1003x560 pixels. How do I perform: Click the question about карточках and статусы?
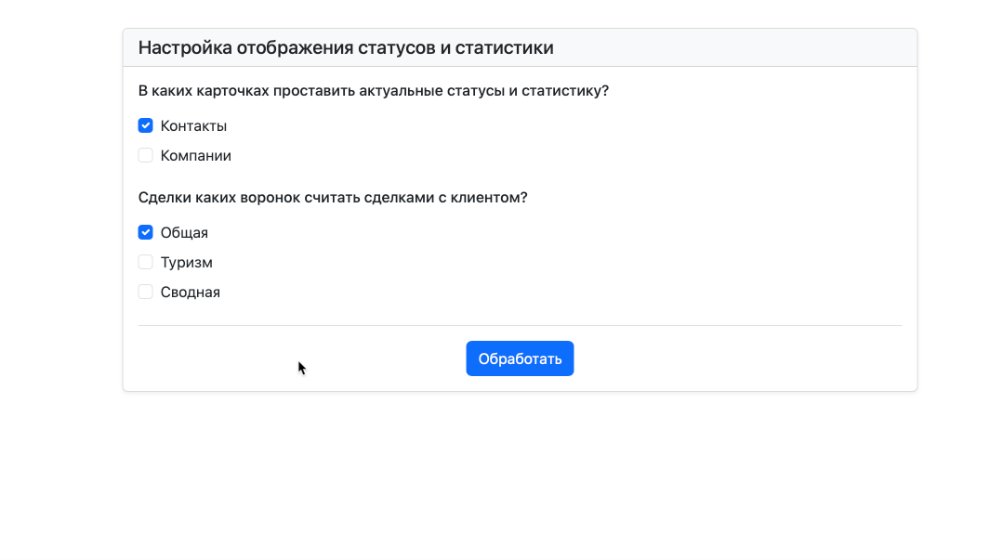[x=373, y=91]
